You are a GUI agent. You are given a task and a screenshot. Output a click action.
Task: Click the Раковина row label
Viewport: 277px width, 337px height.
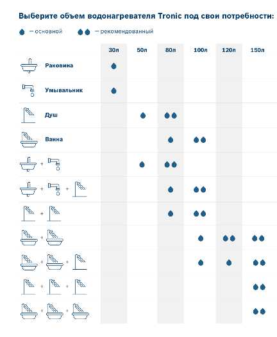pos(59,65)
